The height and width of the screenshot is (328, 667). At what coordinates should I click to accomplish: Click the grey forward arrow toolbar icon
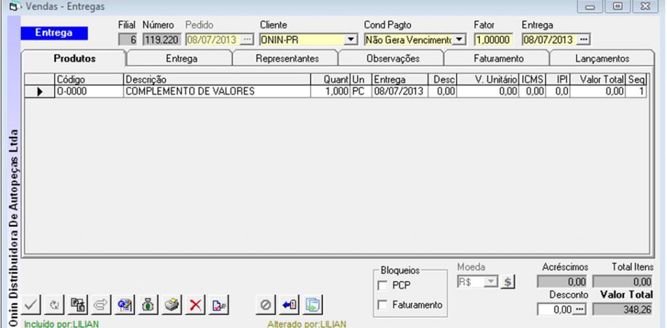click(100, 305)
